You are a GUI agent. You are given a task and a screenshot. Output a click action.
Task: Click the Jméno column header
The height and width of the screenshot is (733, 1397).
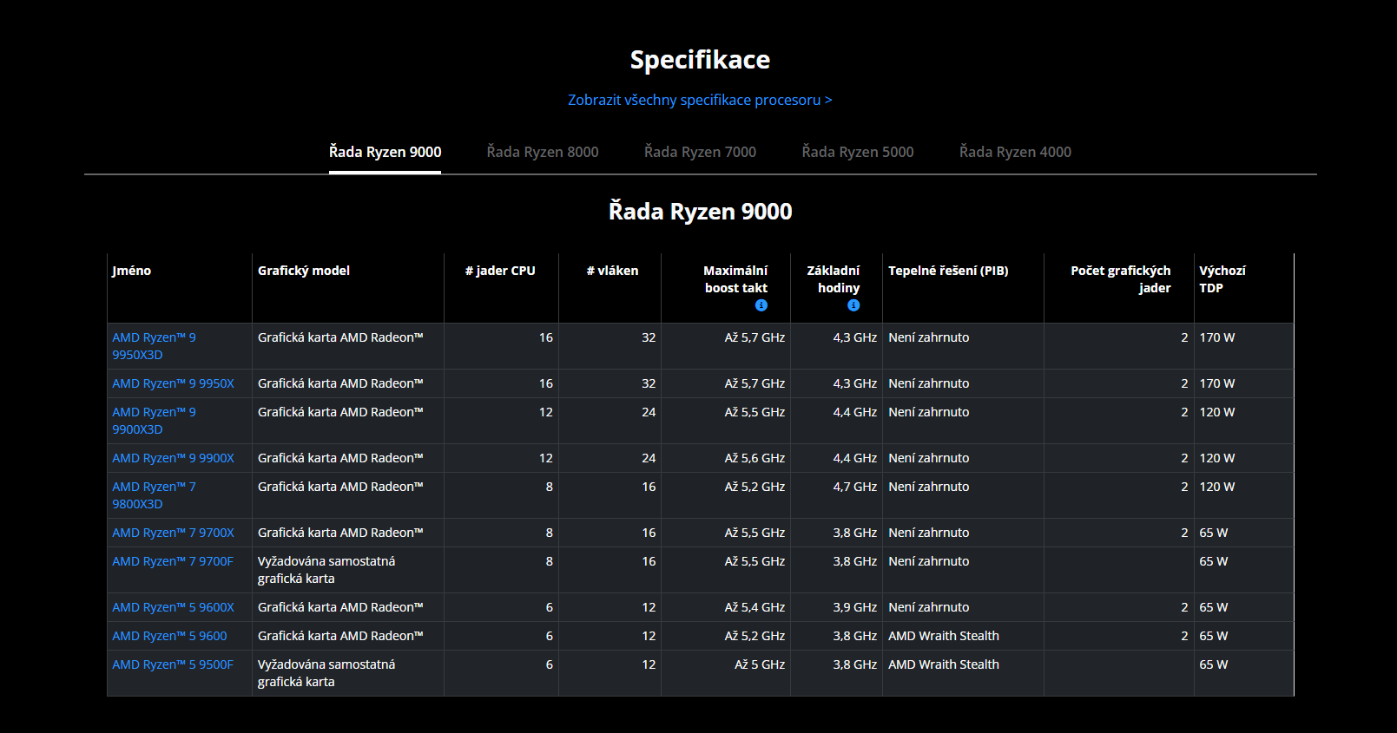point(132,271)
